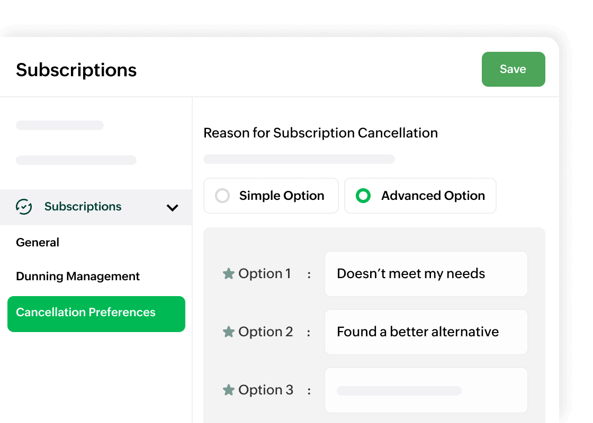Click the empty Option 3 input field
Viewport: 593px width, 423px height.
tap(426, 390)
